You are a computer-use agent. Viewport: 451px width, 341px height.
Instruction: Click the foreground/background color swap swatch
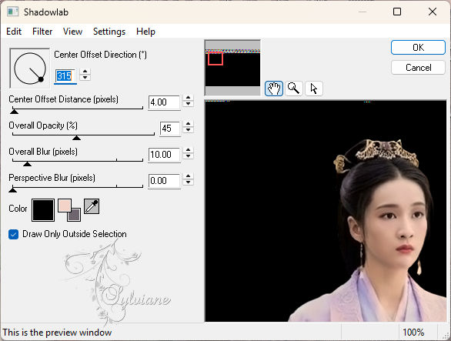[x=69, y=210]
